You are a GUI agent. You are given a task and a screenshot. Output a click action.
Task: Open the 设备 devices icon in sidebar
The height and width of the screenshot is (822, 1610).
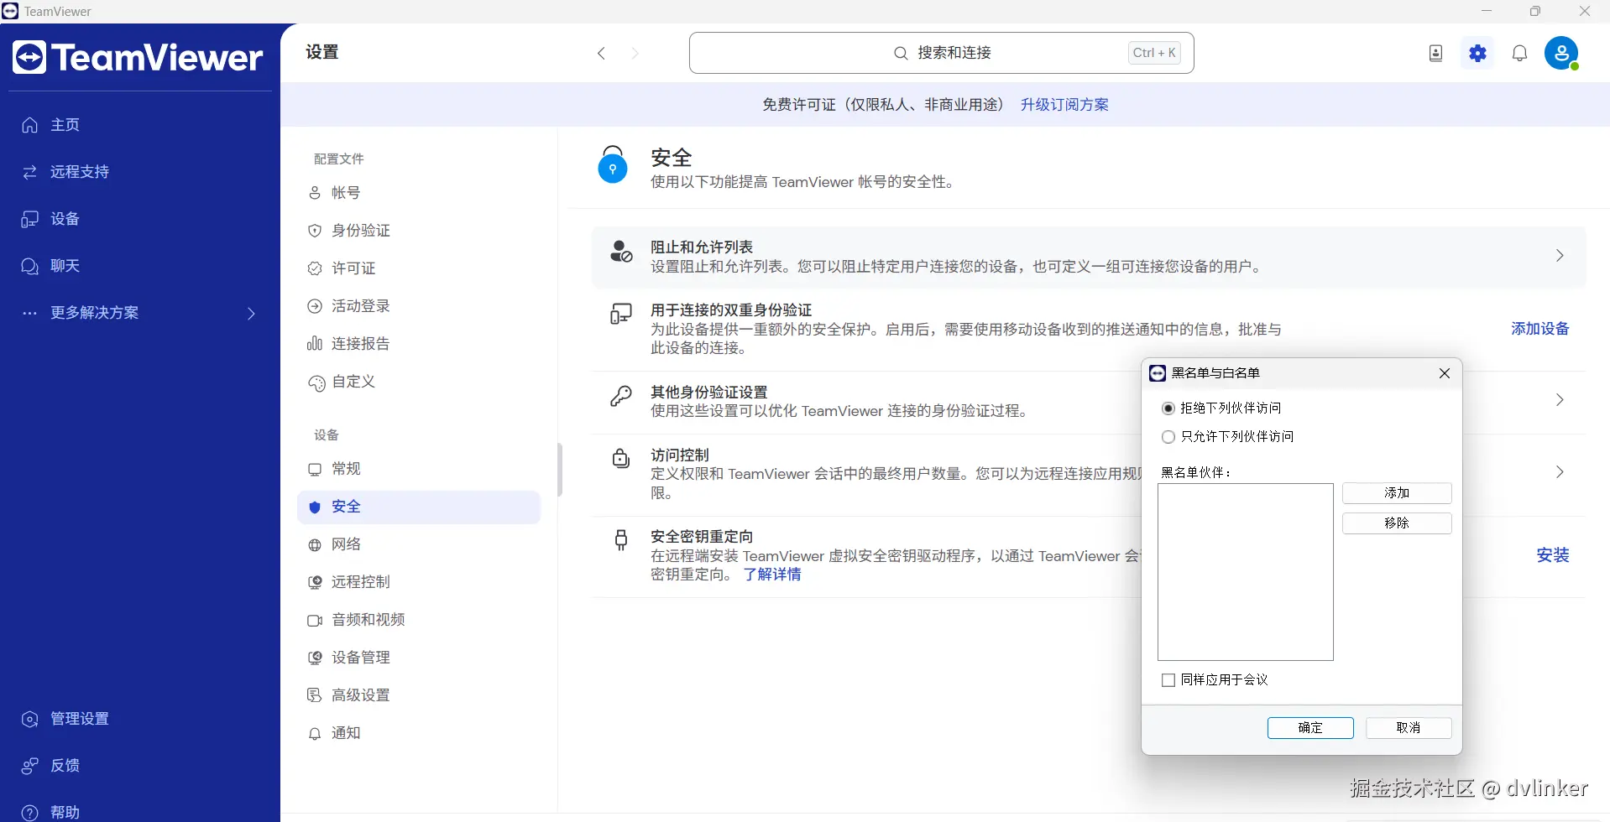point(30,219)
